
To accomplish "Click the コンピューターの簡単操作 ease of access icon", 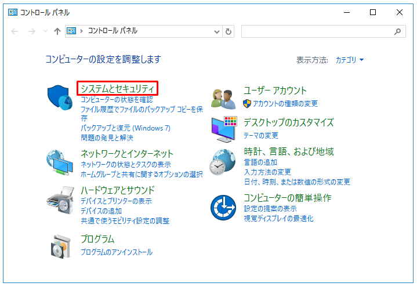I will coord(223,208).
